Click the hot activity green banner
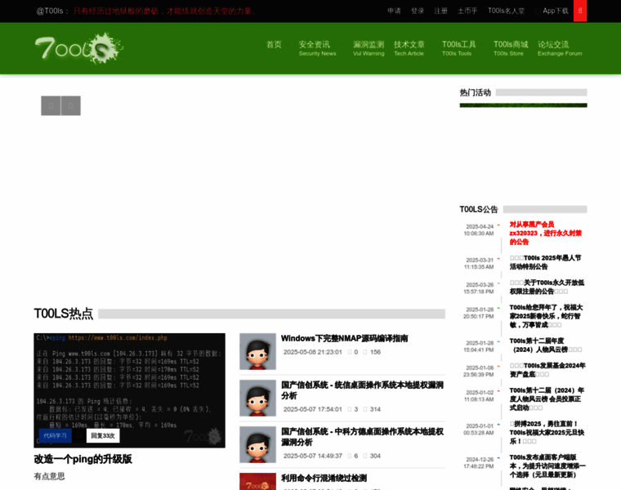 pyautogui.click(x=523, y=105)
